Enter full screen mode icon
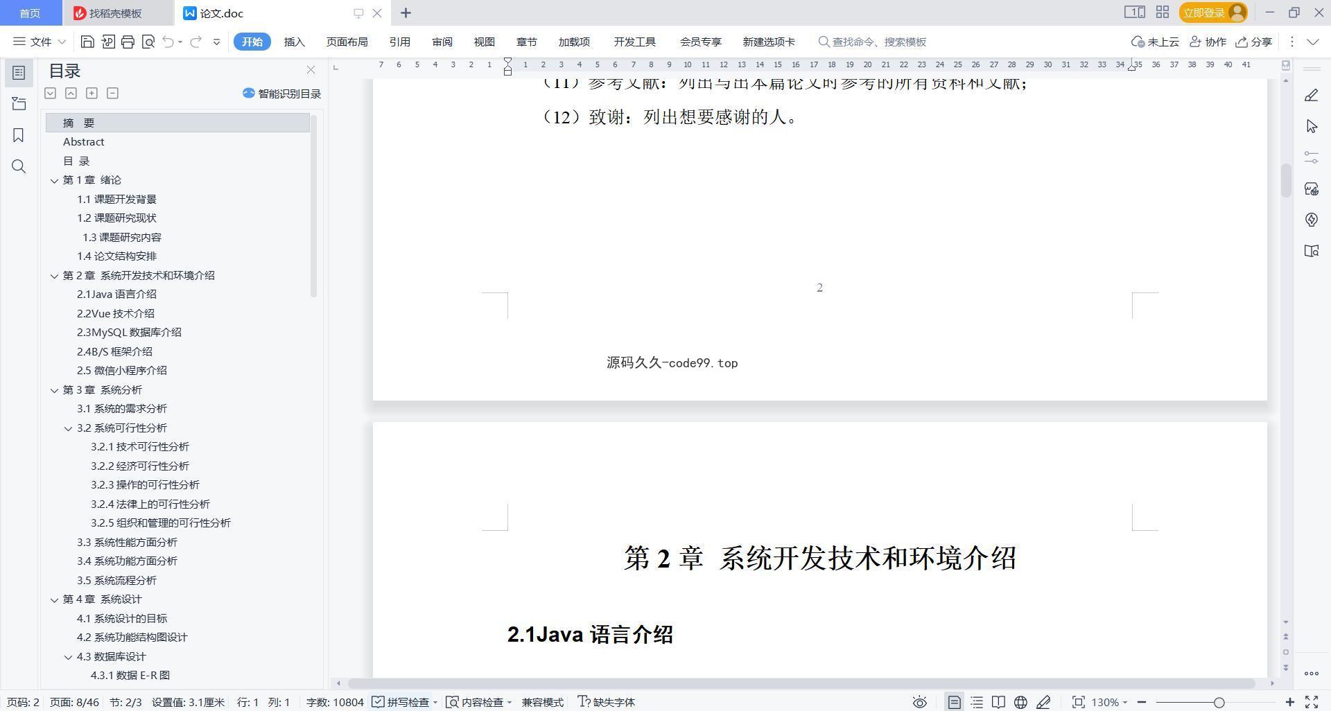The image size is (1331, 711). (x=1312, y=702)
